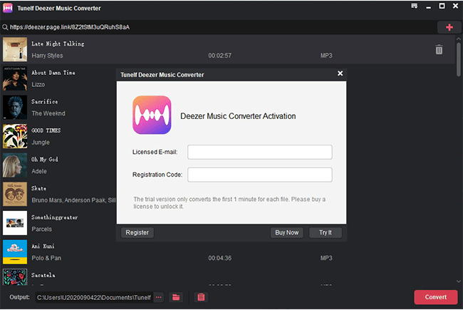
Task: Click the track list vertical scrollbar thumb
Action: tap(458, 59)
